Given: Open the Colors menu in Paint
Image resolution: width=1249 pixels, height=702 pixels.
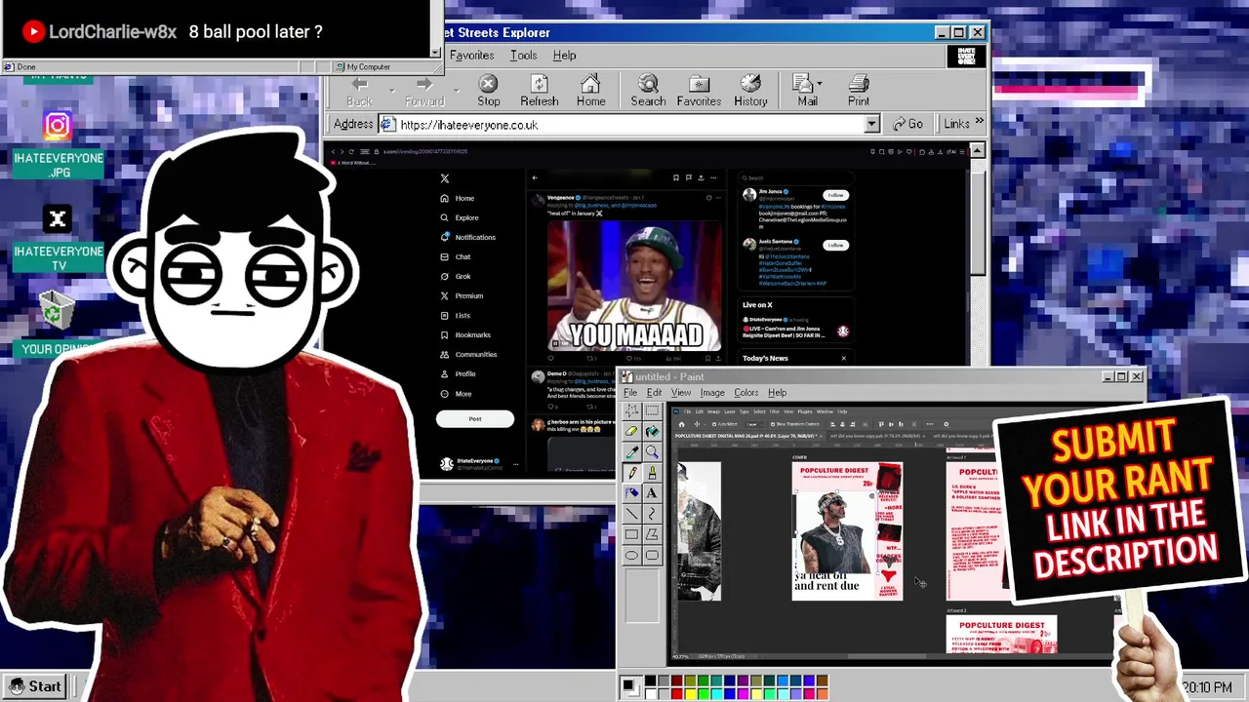Looking at the screenshot, I should point(746,393).
